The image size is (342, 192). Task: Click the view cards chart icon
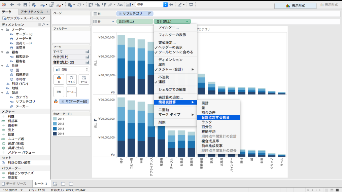129,5
